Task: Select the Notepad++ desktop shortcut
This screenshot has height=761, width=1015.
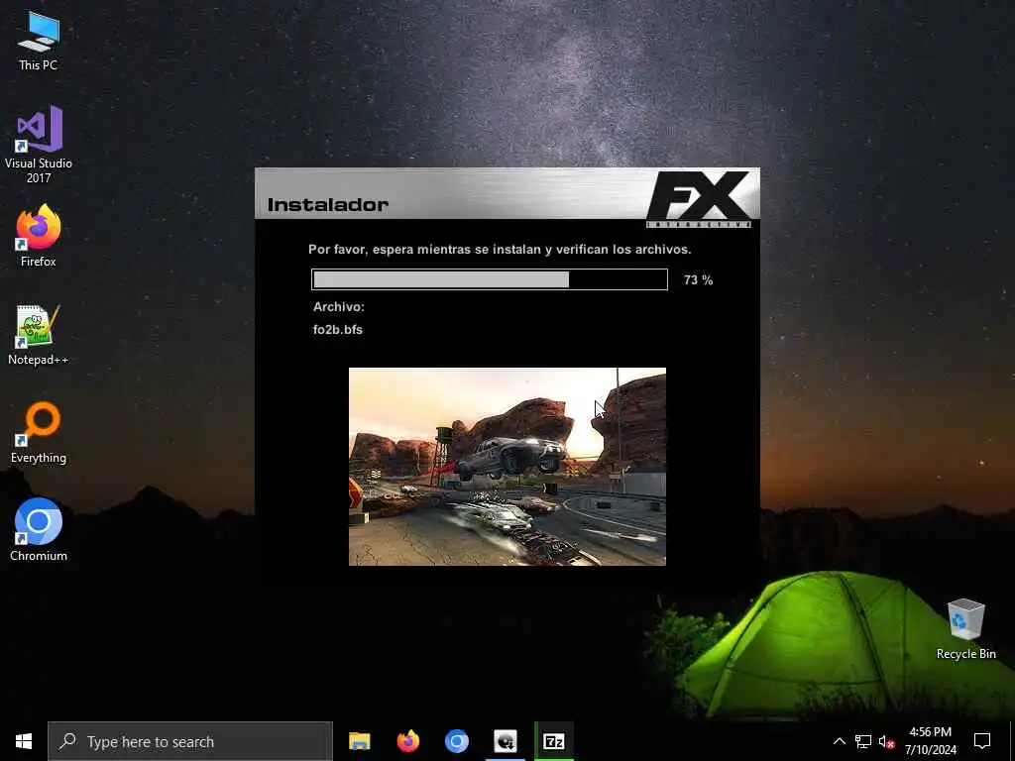Action: tap(39, 335)
